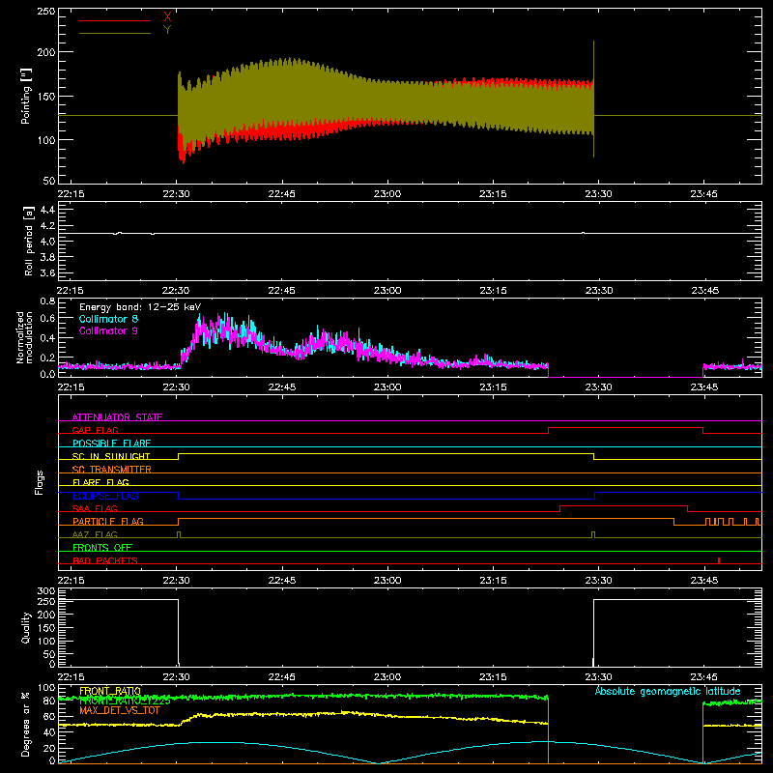Click the 200 tick on Pointing axis

46,52
